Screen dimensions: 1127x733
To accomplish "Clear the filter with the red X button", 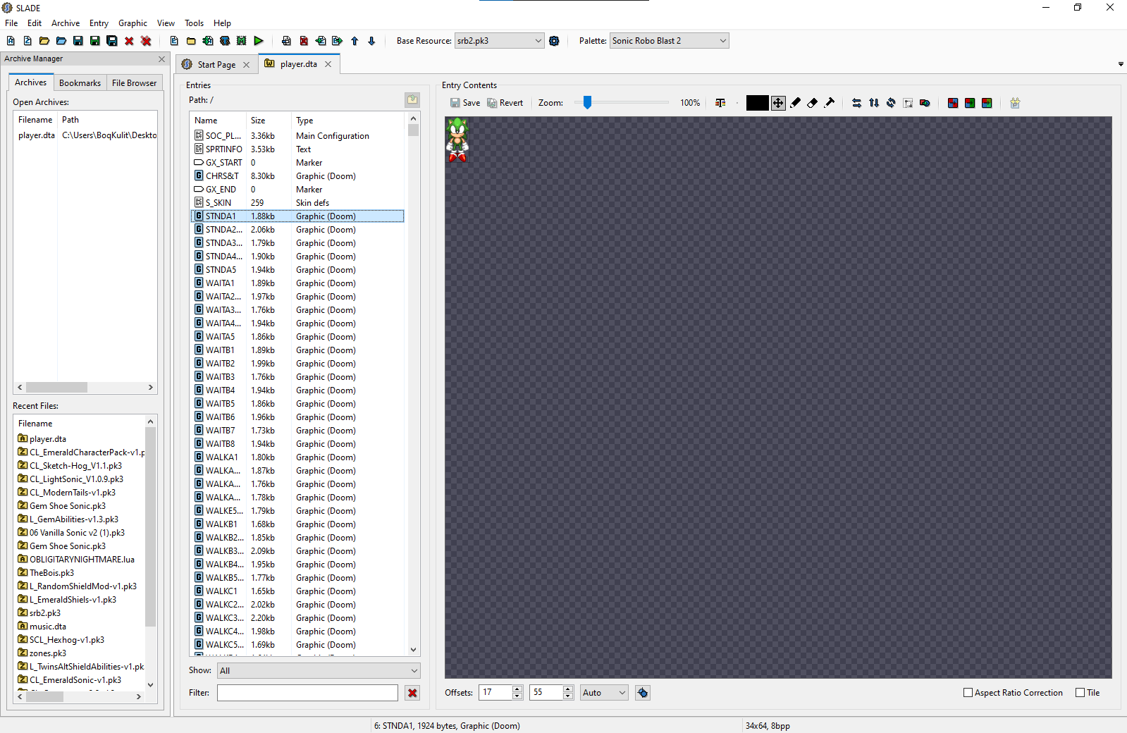I will (x=412, y=693).
